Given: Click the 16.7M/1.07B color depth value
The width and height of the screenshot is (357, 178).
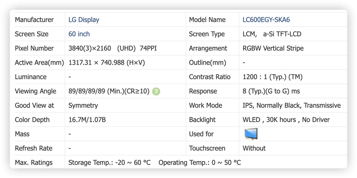Looking at the screenshot, I should [87, 120].
